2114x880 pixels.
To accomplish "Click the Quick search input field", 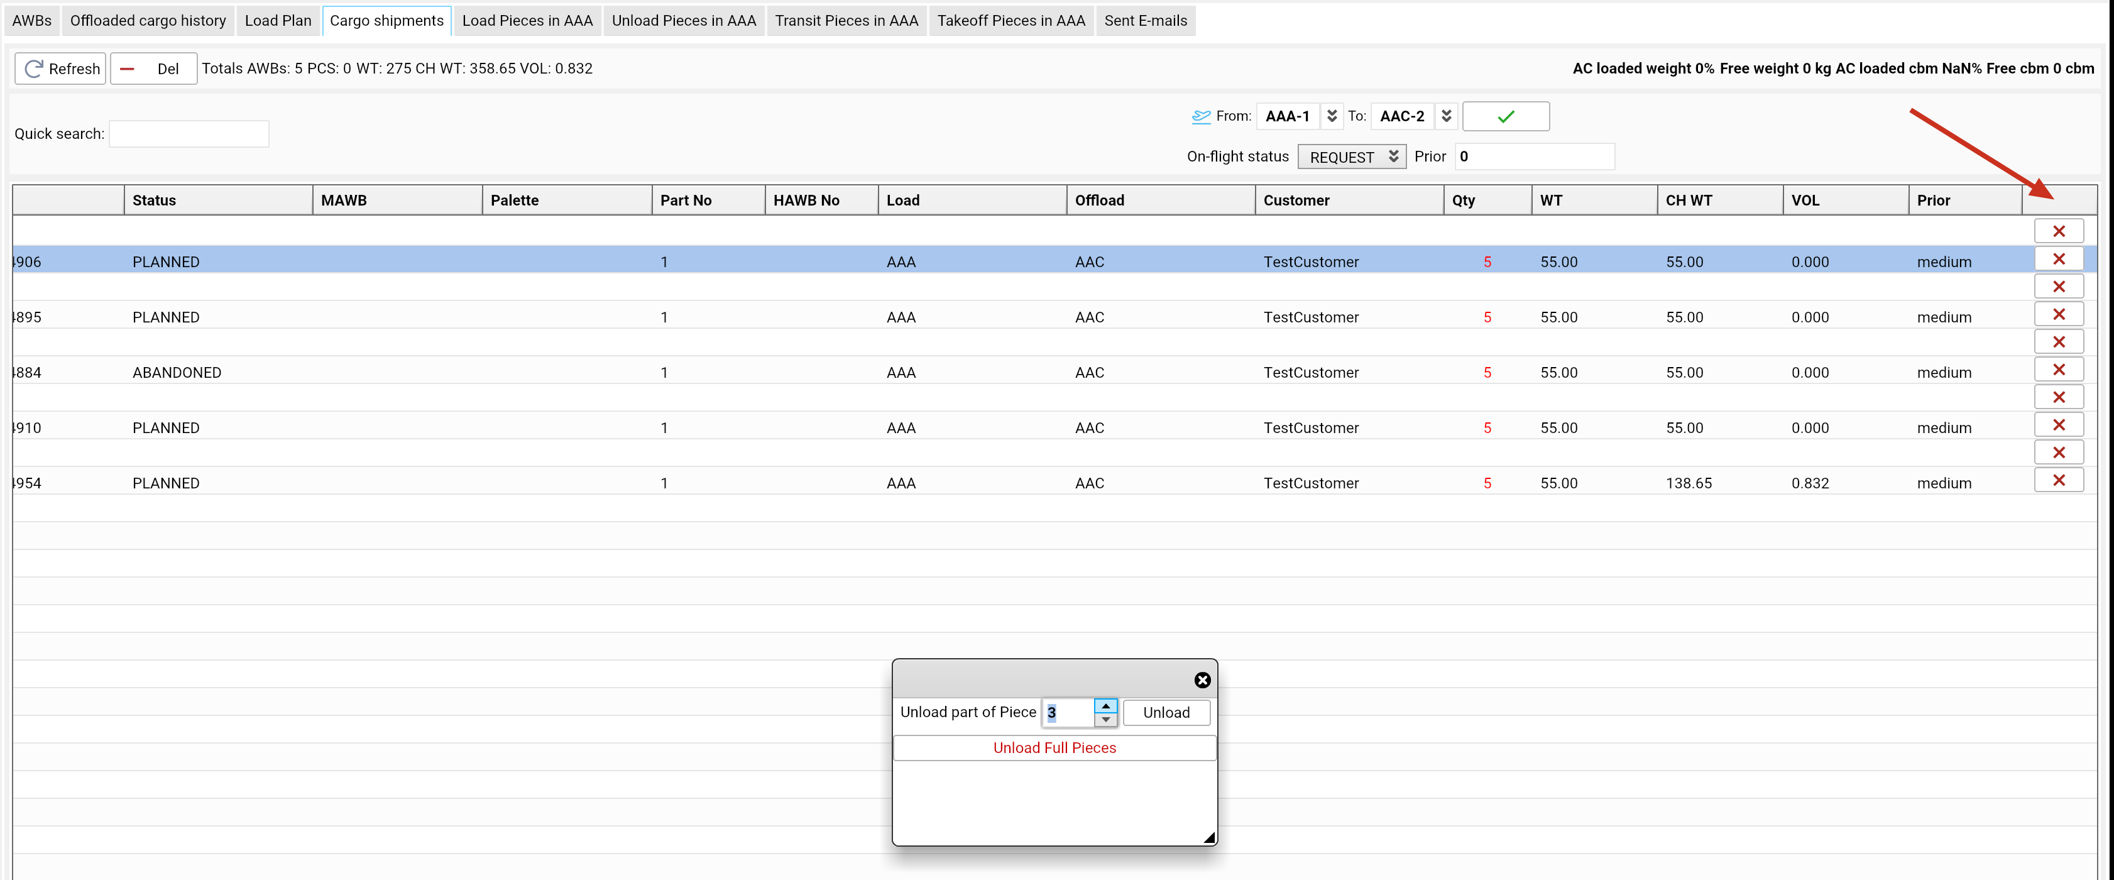I will pos(189,134).
